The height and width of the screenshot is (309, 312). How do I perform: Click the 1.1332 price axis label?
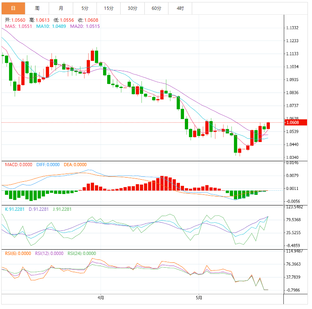[292, 28]
